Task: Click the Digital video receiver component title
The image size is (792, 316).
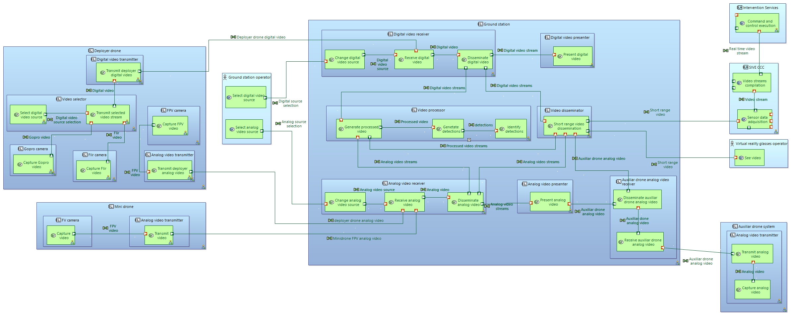Action: (x=411, y=34)
